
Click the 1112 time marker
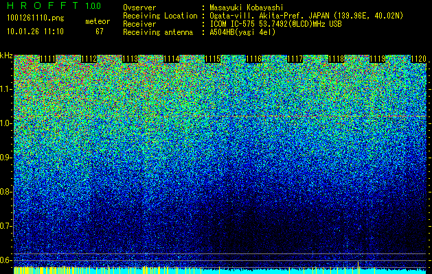pyautogui.click(x=89, y=59)
